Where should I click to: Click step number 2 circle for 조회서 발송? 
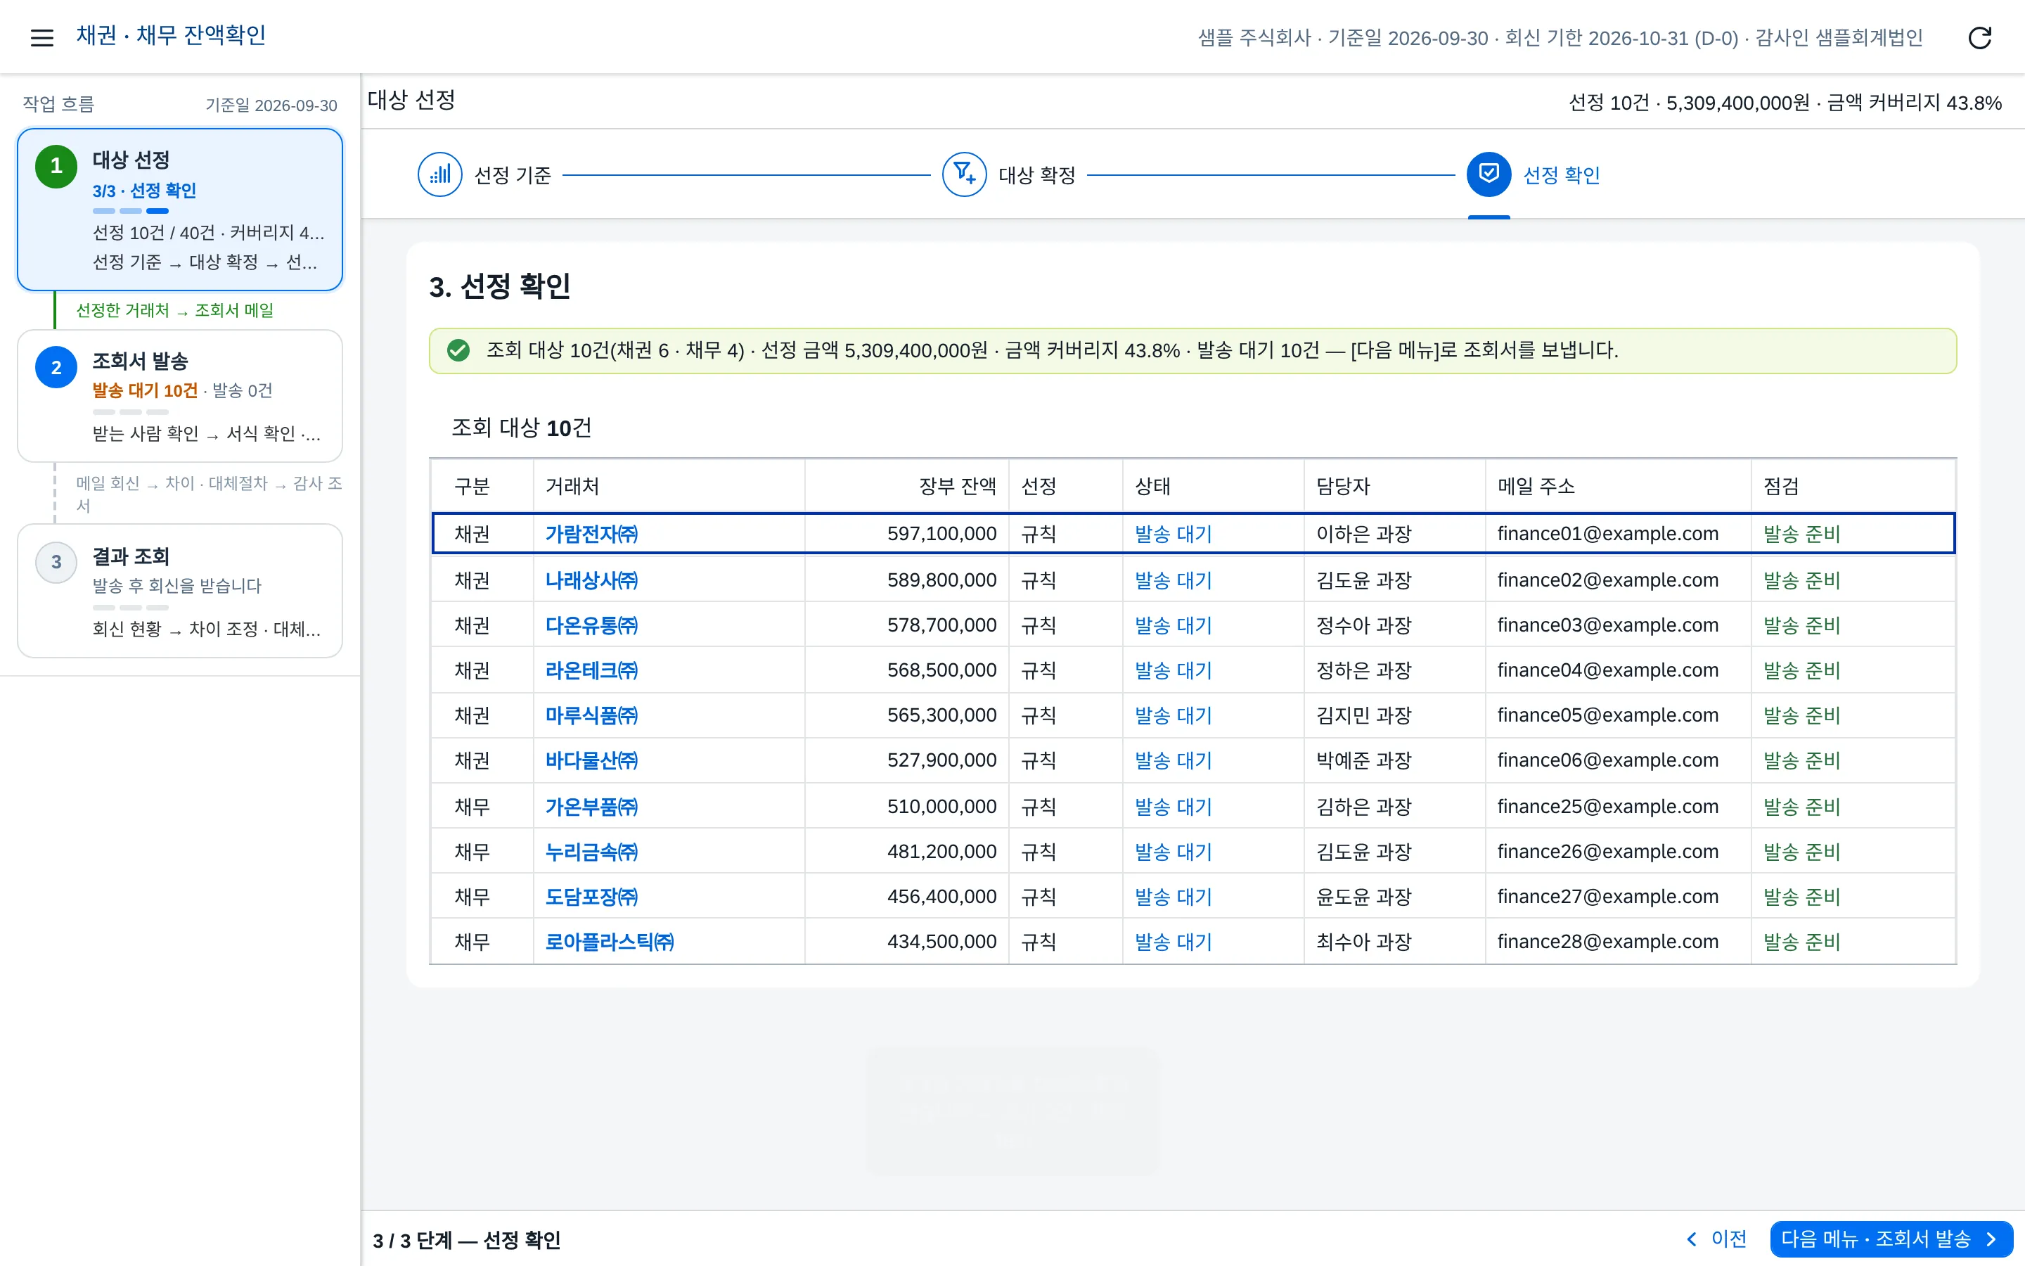[x=56, y=366]
